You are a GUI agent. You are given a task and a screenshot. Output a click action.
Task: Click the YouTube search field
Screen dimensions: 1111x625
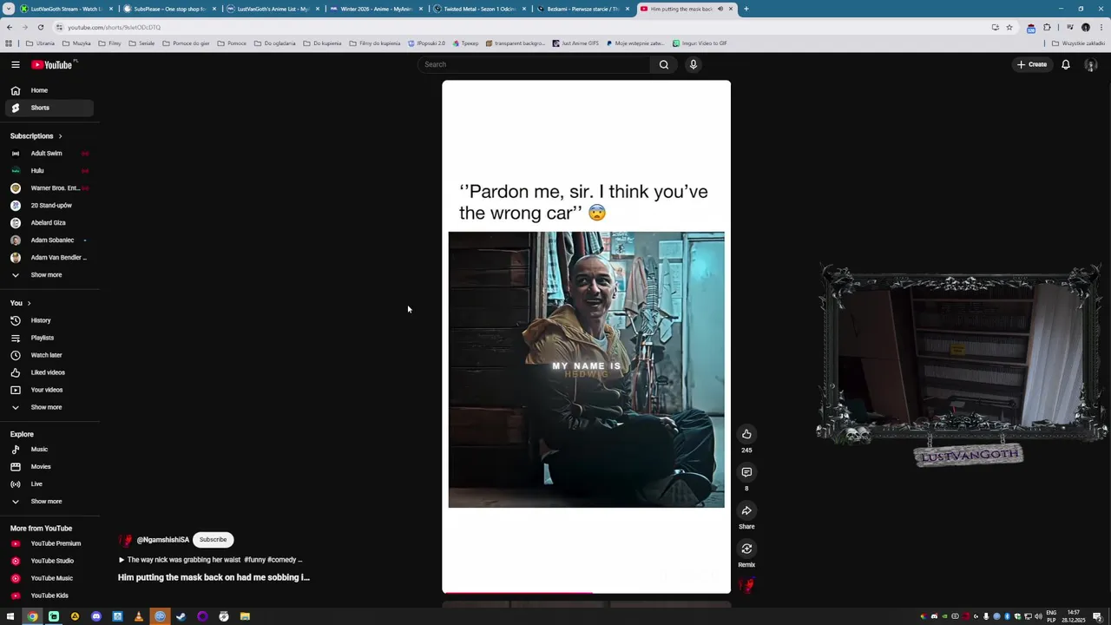(x=534, y=64)
